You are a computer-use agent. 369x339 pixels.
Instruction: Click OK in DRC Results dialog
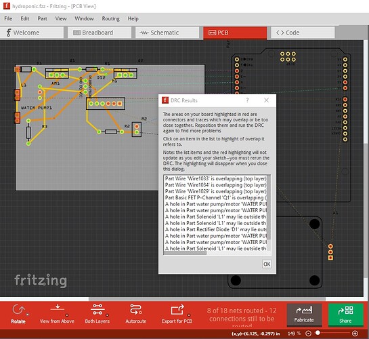tap(267, 264)
